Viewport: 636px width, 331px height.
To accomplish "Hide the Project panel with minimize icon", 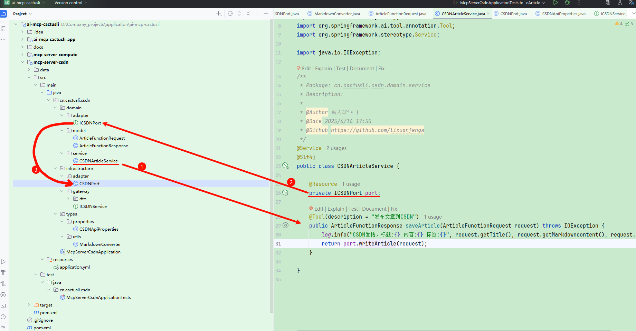I will pyautogui.click(x=266, y=14).
